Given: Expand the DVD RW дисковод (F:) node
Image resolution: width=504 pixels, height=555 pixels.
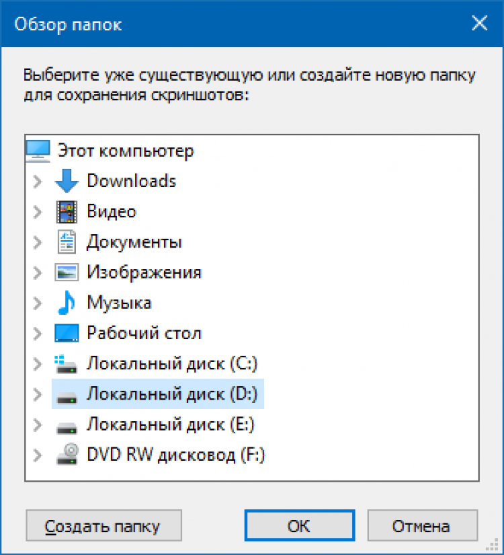Looking at the screenshot, I should 38,455.
